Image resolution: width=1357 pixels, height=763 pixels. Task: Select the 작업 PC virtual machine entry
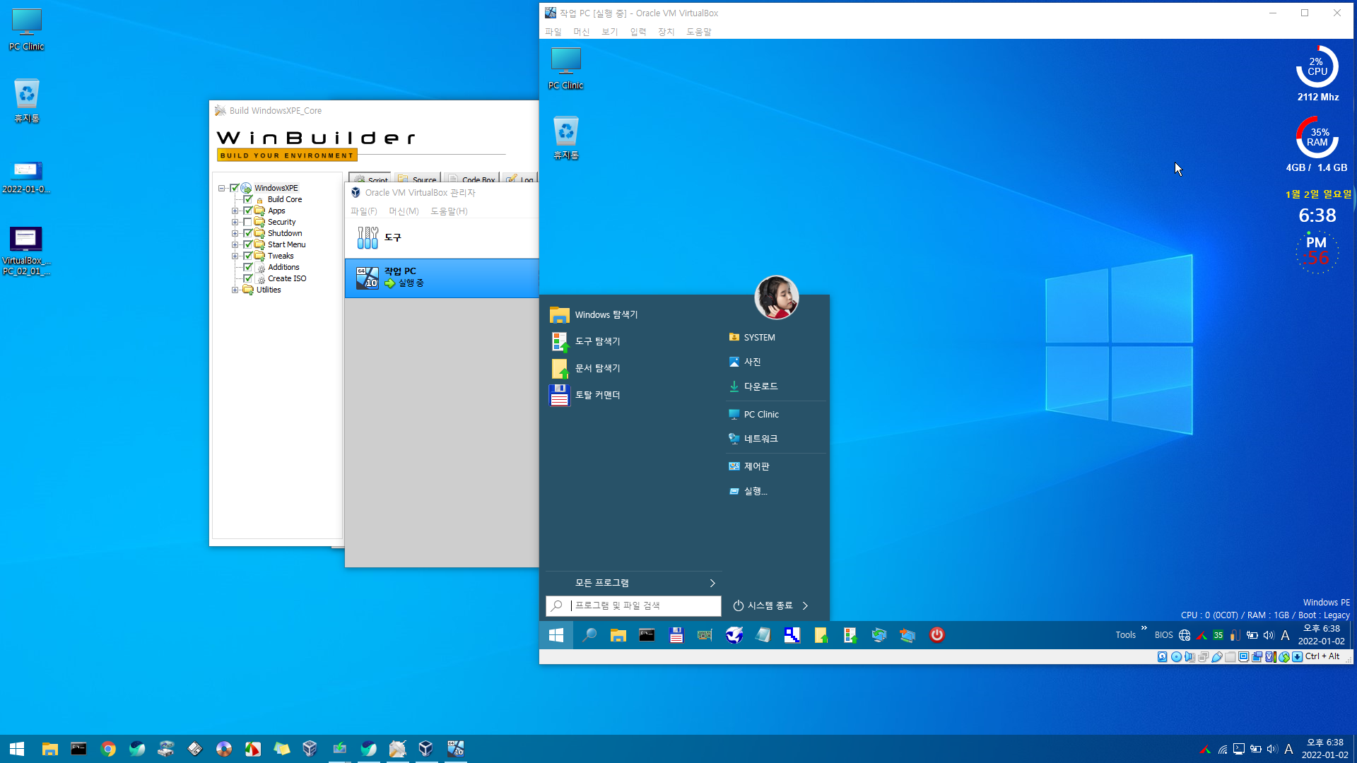(x=442, y=278)
